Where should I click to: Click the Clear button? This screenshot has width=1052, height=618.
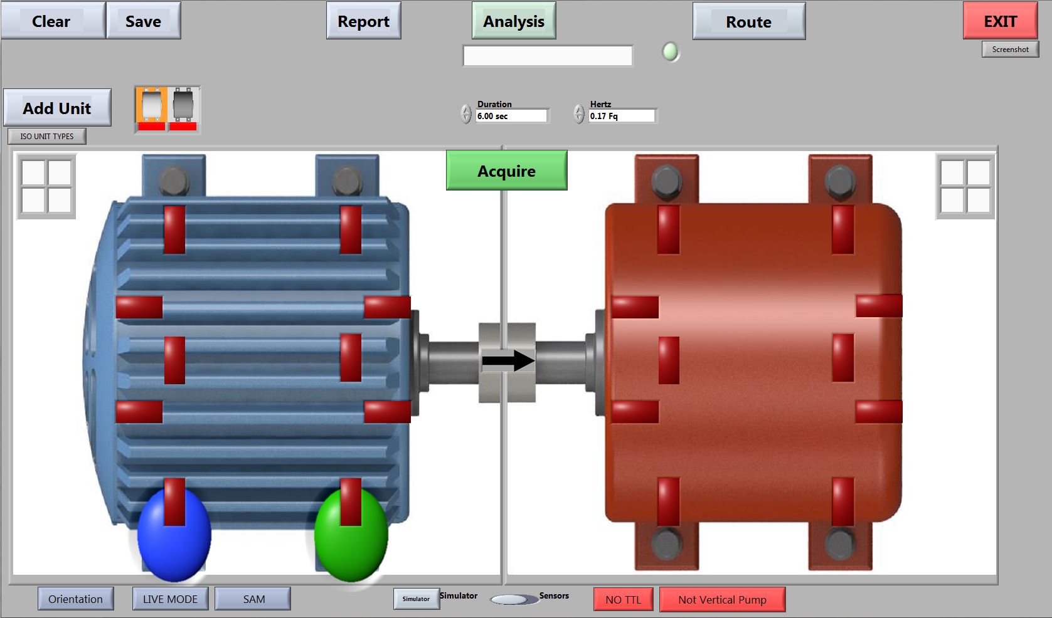(53, 21)
